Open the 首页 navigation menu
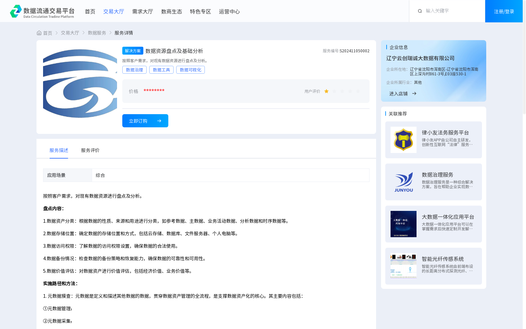Image resolution: width=526 pixels, height=329 pixels. point(90,12)
